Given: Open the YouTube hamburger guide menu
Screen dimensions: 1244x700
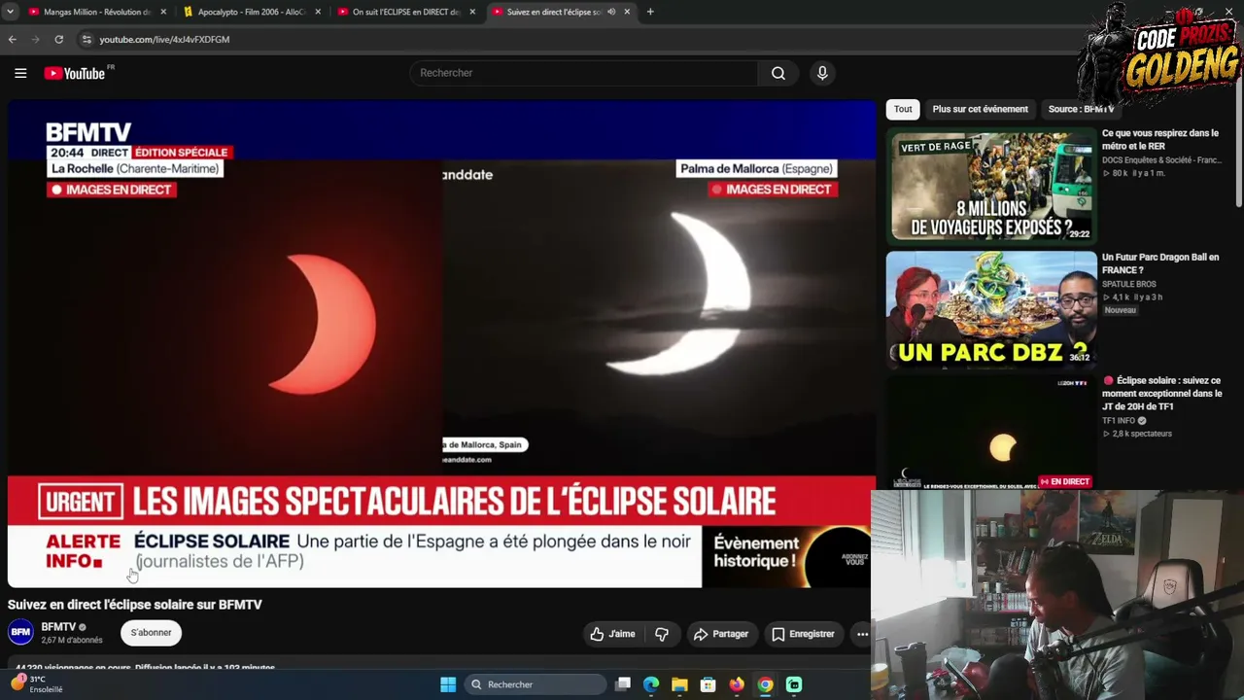Looking at the screenshot, I should [x=20, y=73].
